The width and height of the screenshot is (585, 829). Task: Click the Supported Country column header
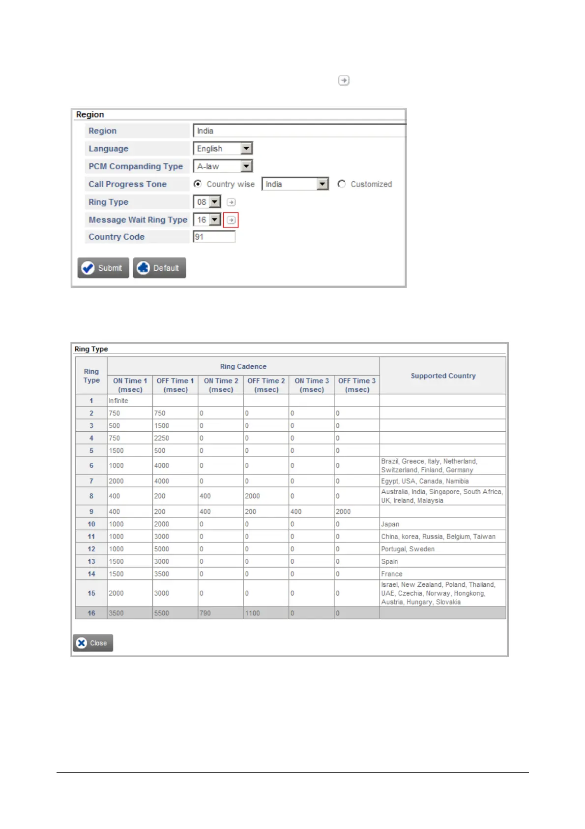[x=443, y=376]
